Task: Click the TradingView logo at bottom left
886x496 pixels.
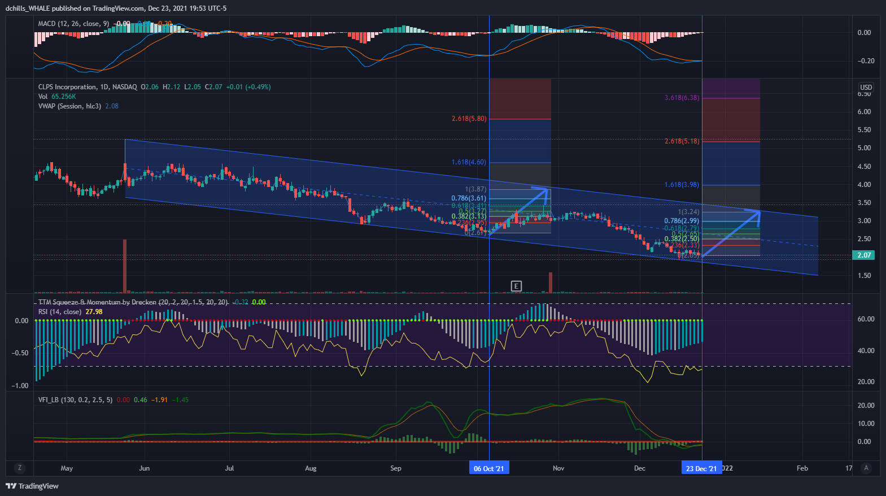Action: point(32,486)
